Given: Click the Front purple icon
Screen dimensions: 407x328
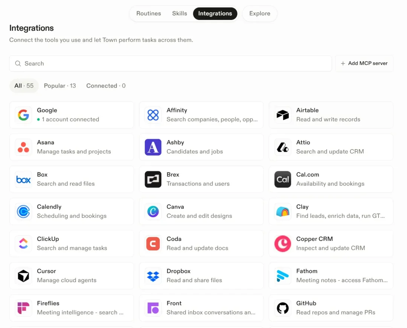Looking at the screenshot, I should [153, 308].
